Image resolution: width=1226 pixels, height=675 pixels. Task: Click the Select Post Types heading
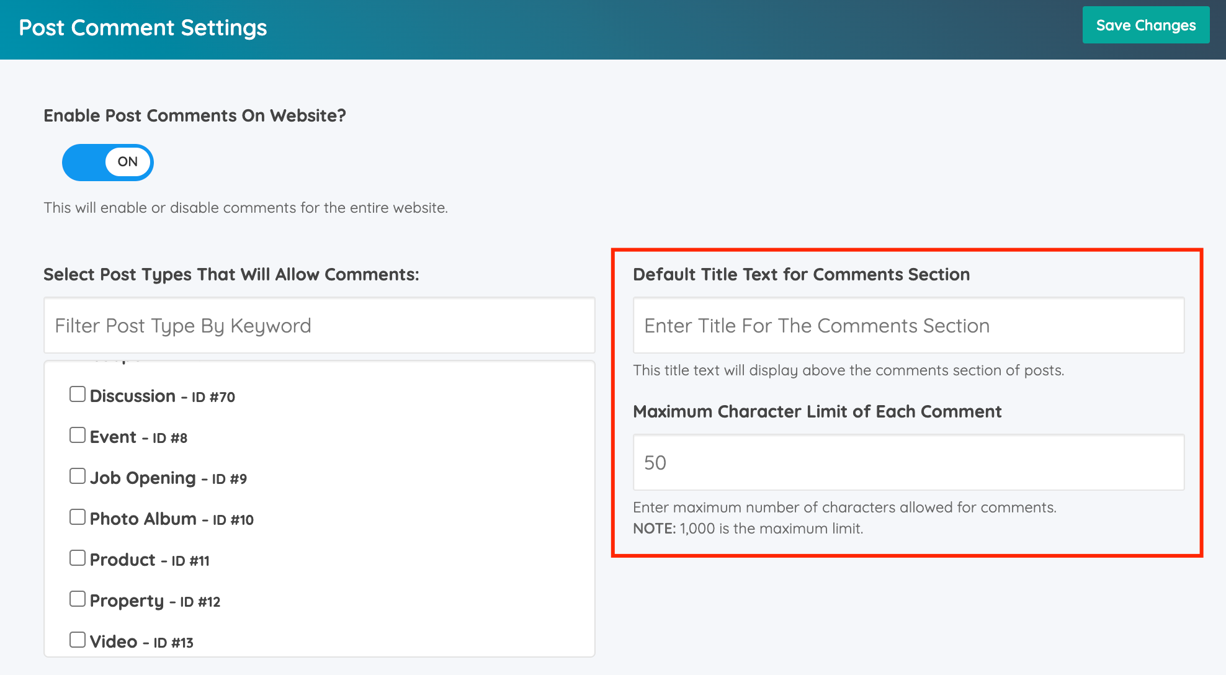coord(231,275)
